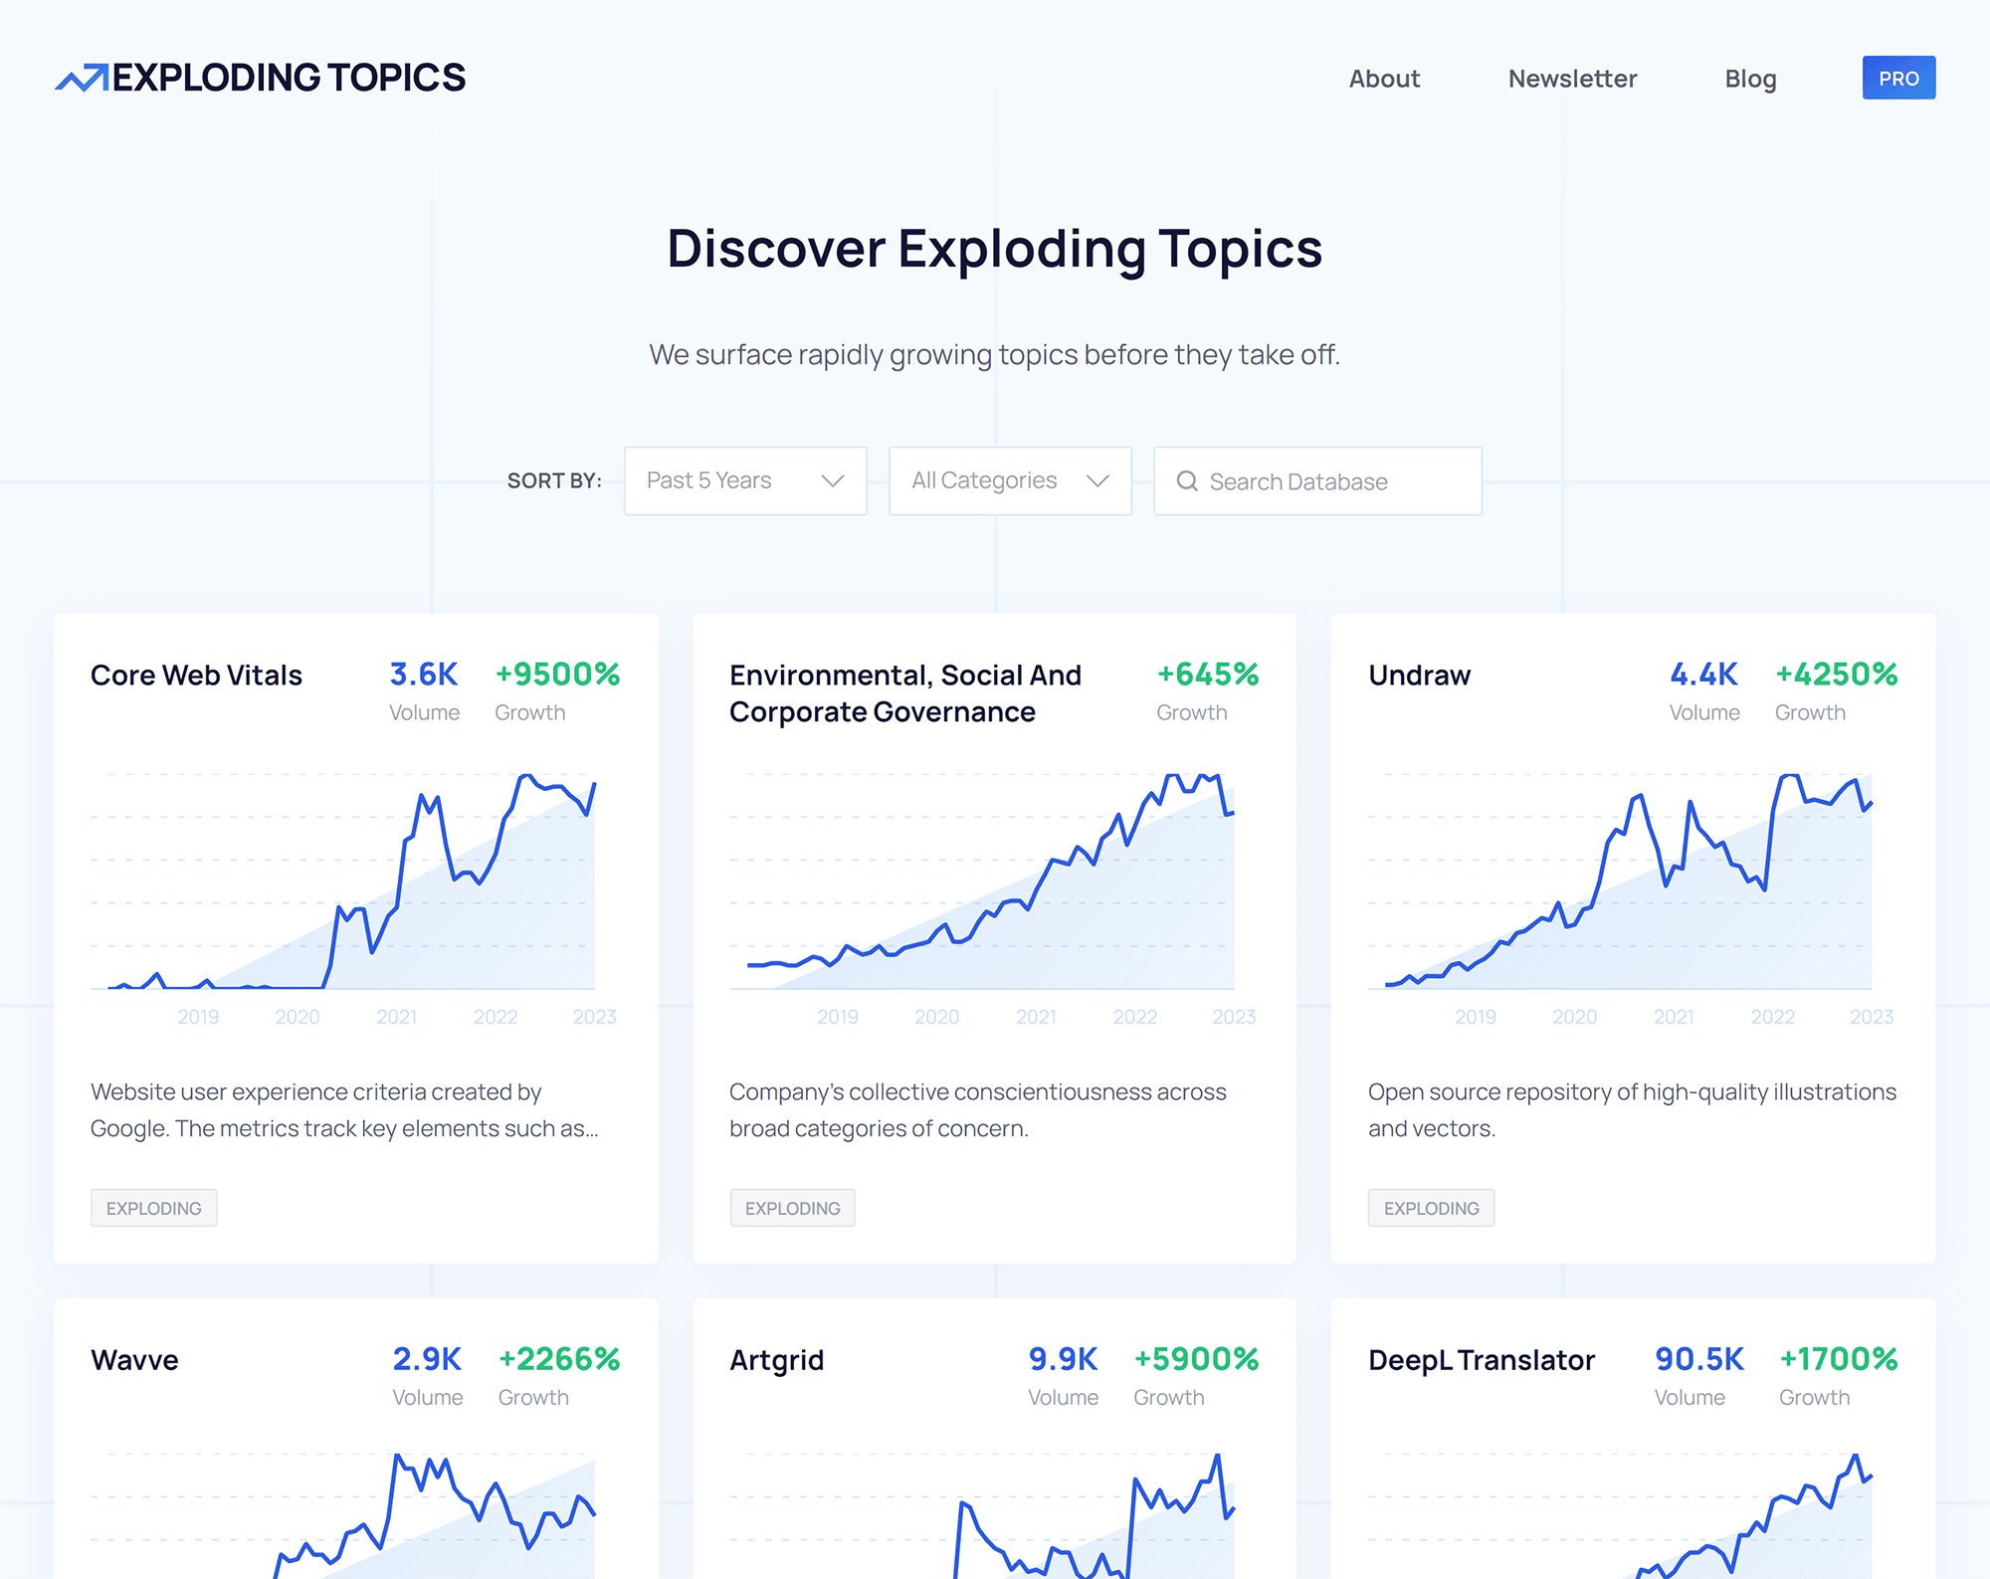
Task: Click the Undraw description about illustrations
Action: pyautogui.click(x=1632, y=1110)
